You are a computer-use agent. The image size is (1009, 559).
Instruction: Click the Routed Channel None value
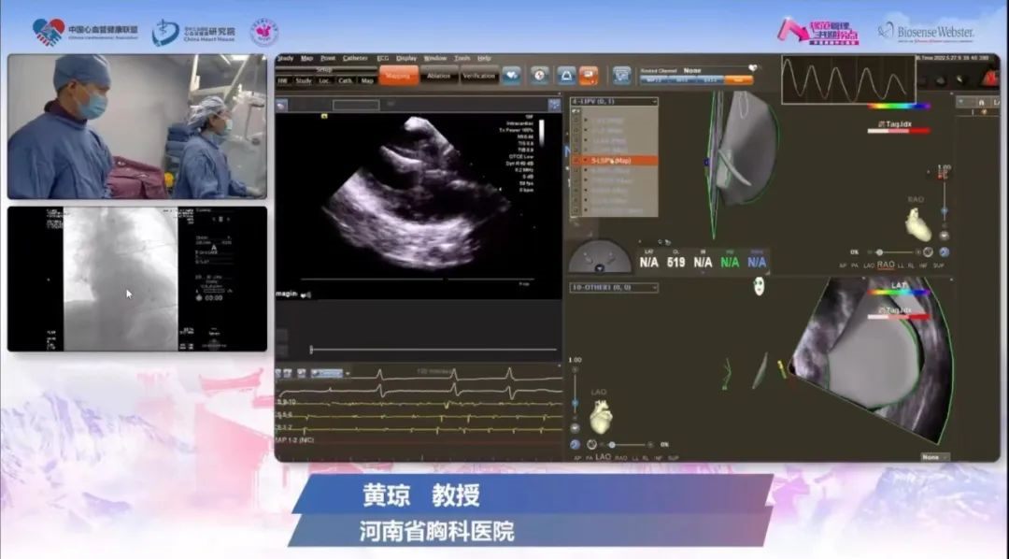pyautogui.click(x=692, y=70)
